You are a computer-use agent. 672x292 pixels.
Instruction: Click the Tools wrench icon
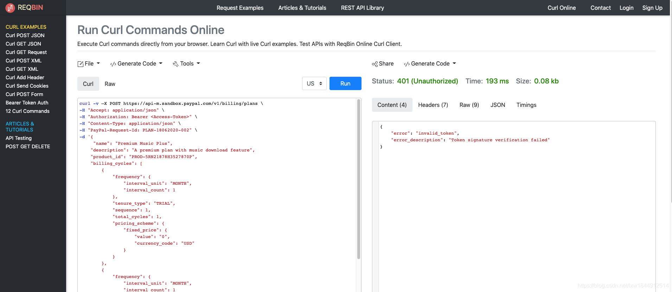[176, 64]
